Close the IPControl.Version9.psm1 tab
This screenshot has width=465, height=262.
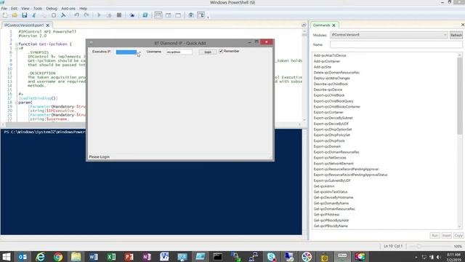point(48,25)
